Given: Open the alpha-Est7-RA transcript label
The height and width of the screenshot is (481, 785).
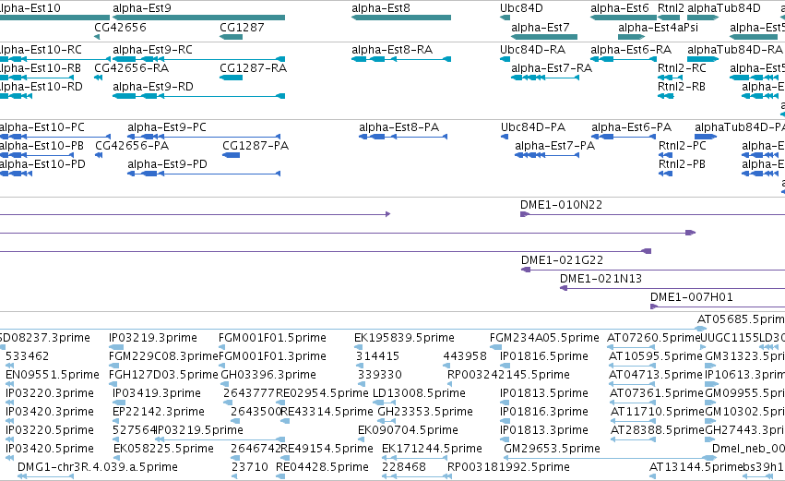Looking at the screenshot, I should [552, 68].
